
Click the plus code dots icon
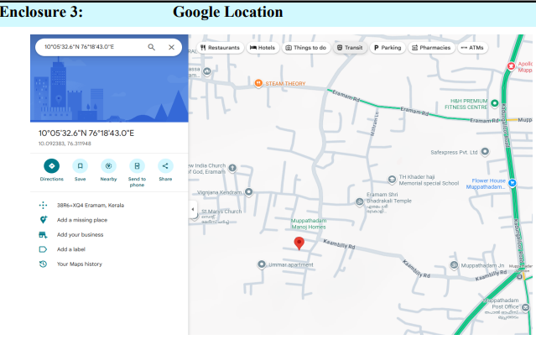click(43, 205)
